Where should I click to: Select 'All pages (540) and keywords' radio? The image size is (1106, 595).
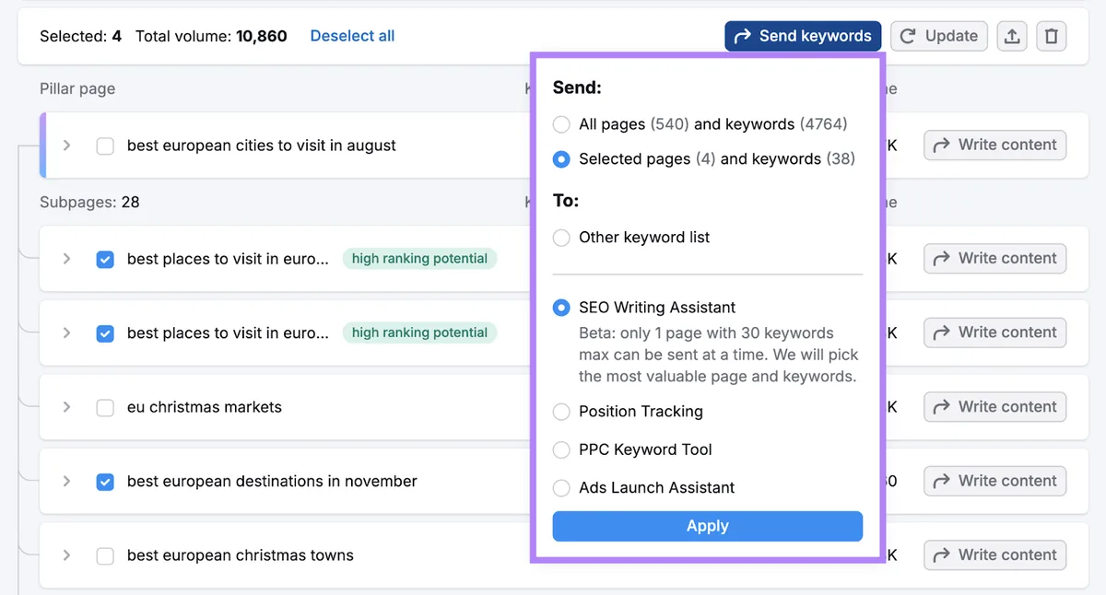point(561,123)
